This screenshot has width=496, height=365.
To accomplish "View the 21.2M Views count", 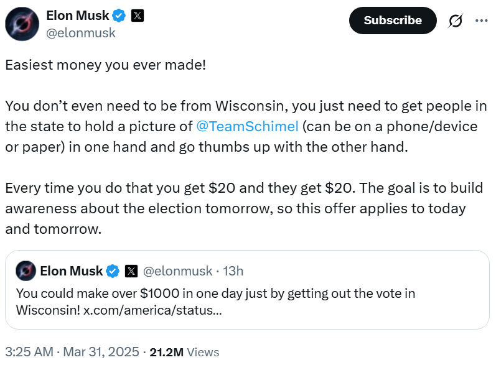I will [185, 353].
